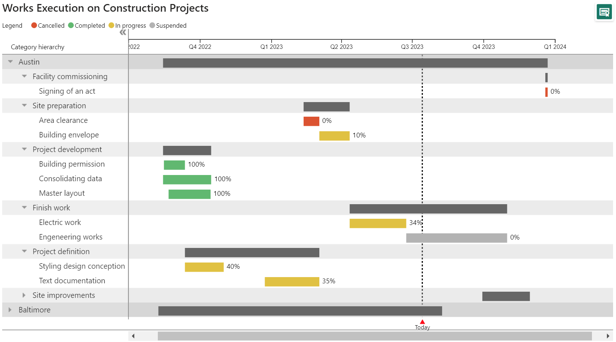Collapse the Austin project row

pyautogui.click(x=10, y=62)
